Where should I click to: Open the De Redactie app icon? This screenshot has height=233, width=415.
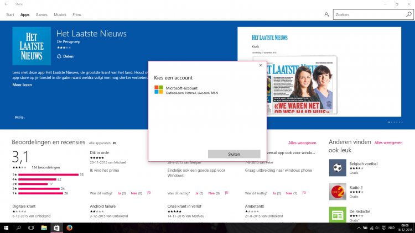point(337,214)
